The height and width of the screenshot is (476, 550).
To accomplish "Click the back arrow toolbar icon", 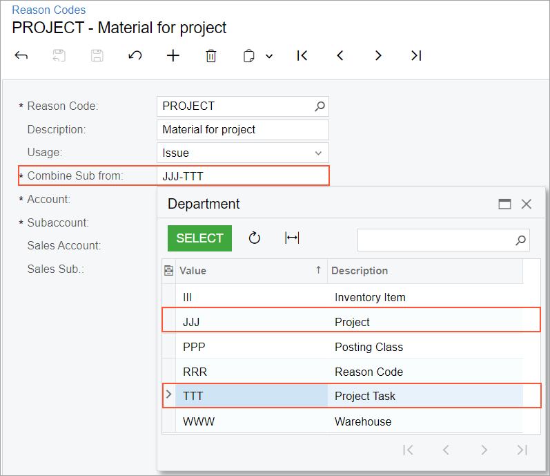I will 21,56.
